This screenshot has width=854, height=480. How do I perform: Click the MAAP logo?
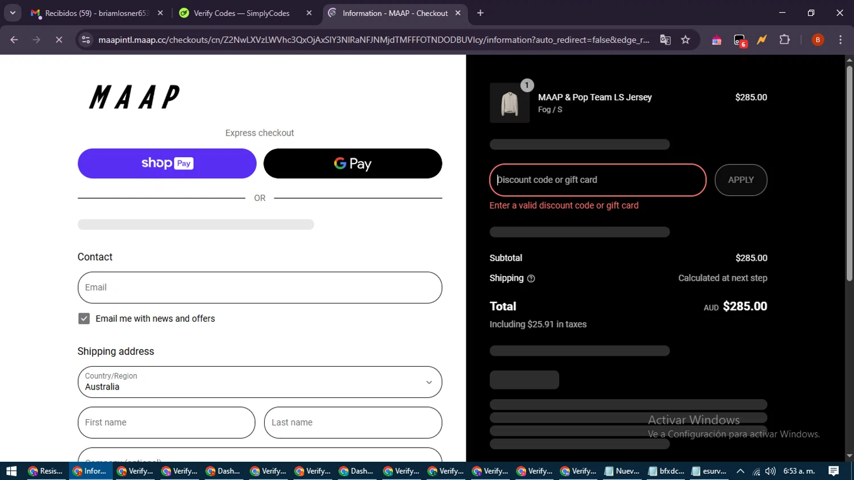(135, 97)
